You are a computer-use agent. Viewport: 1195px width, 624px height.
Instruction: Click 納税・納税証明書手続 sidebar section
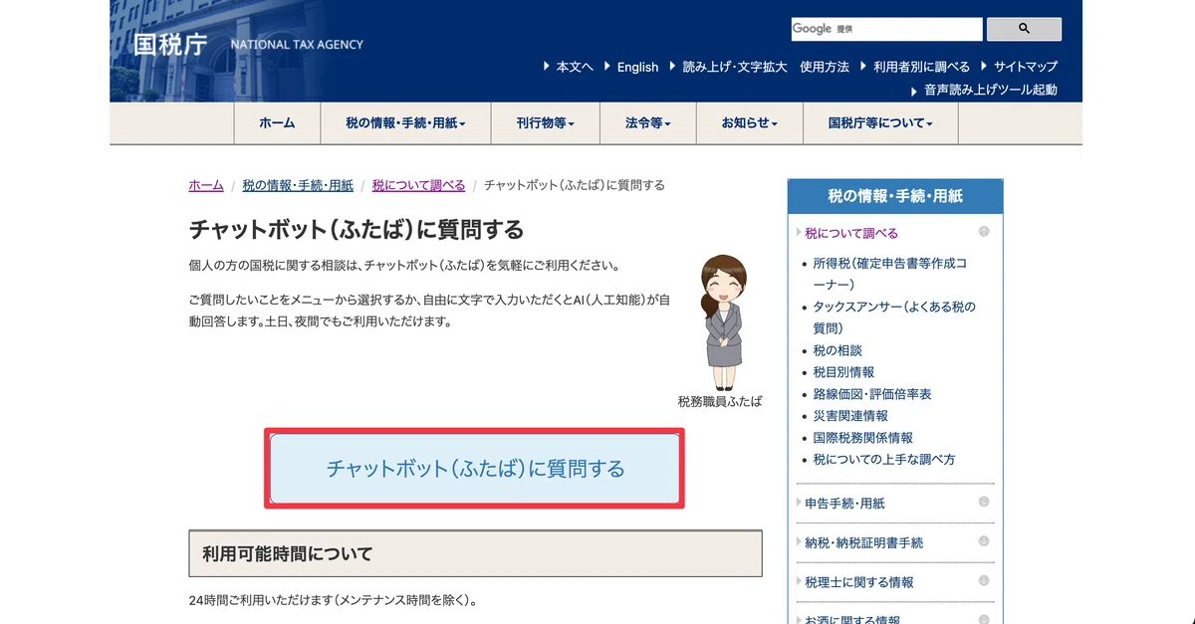(864, 542)
